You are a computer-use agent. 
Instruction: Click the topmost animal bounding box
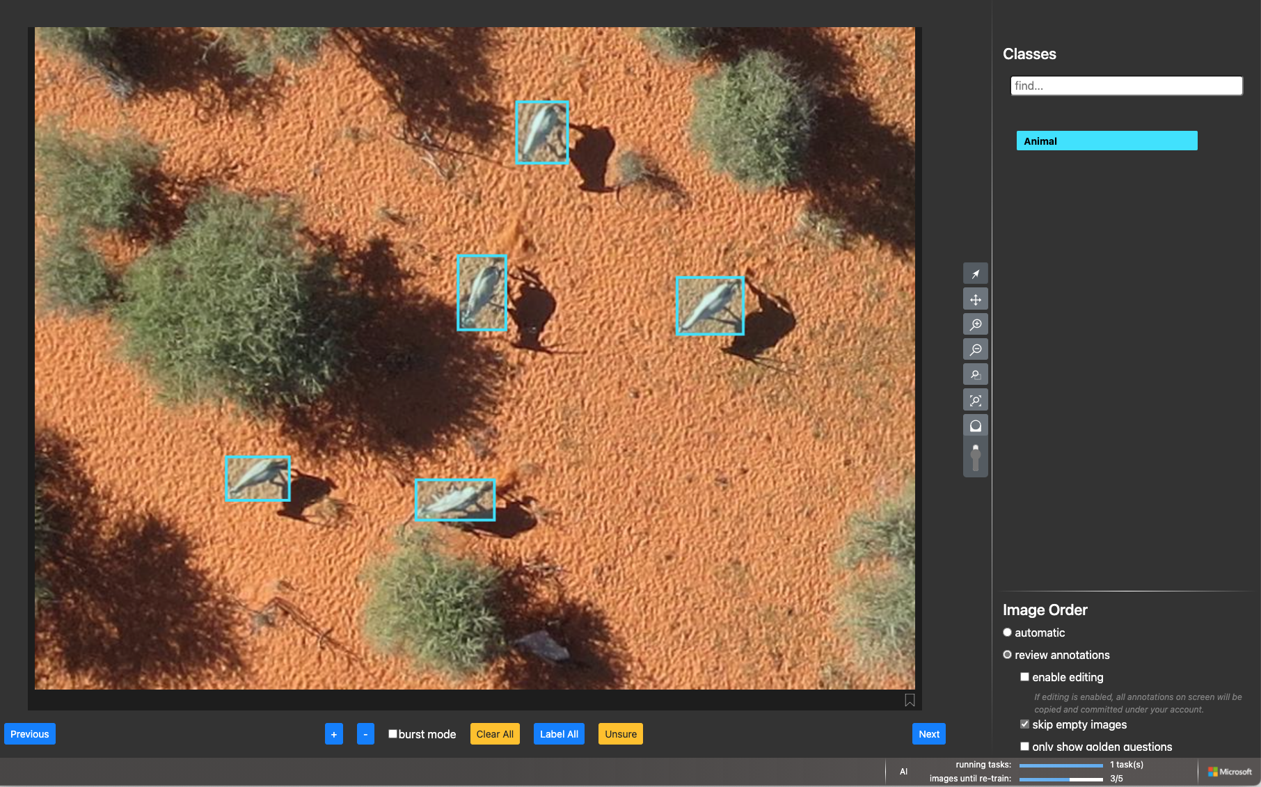542,132
